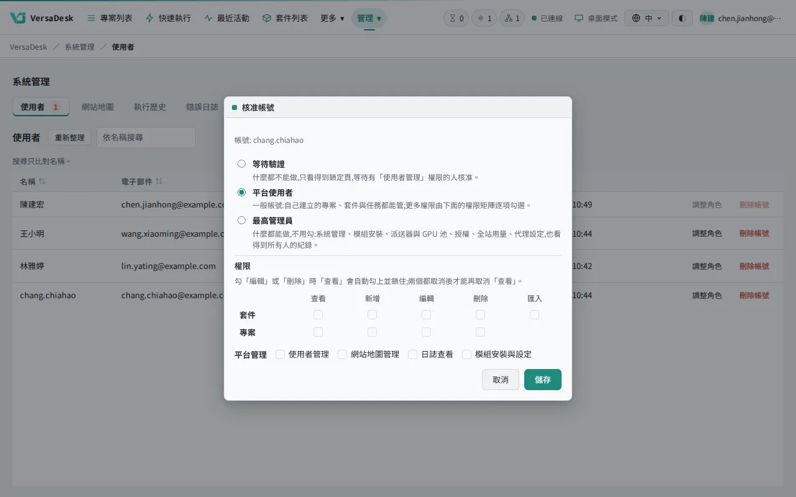Screen dimensions: 796x497
Task: Open 套件列表 package nav item
Action: (x=285, y=18)
